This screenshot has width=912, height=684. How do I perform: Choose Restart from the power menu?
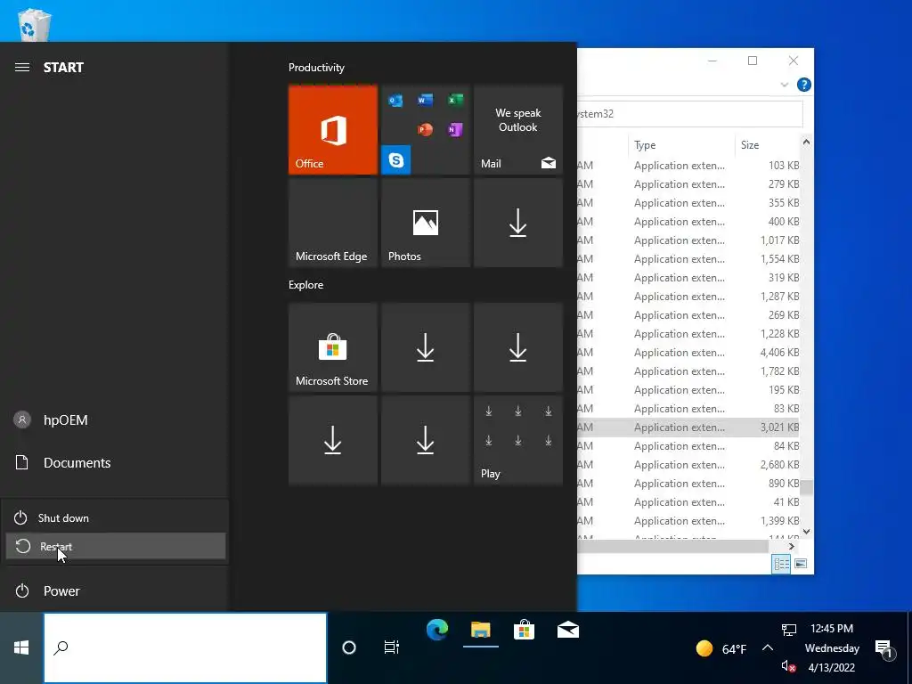pyautogui.click(x=116, y=546)
